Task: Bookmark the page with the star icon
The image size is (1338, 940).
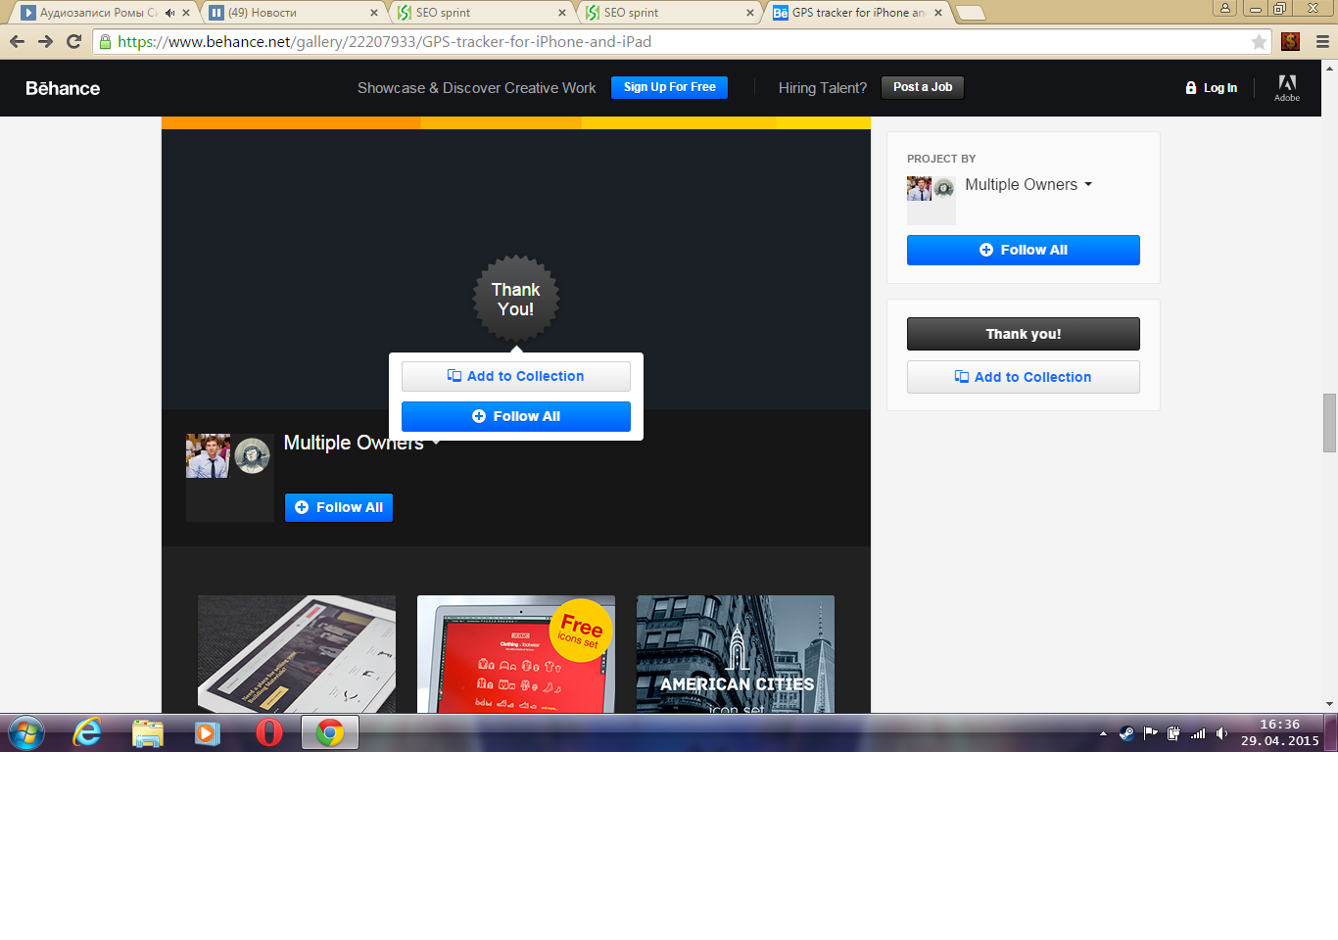Action: [x=1259, y=42]
